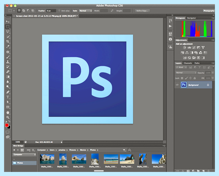Select the Mini Bridge tab

[x=18, y=146]
